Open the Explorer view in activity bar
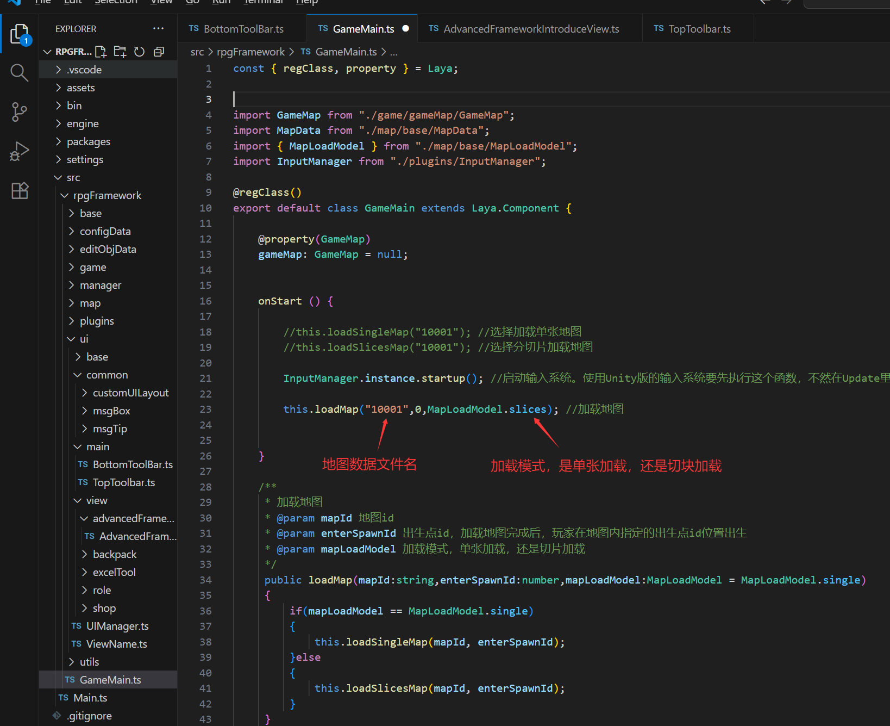 tap(20, 34)
